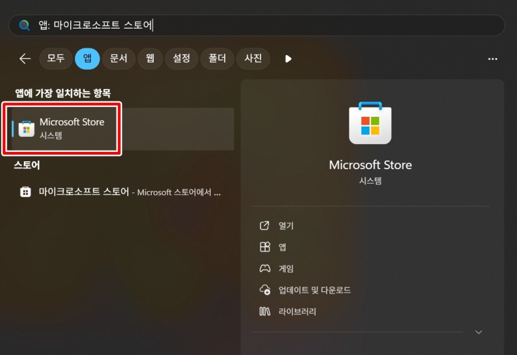Switch to the 문서 filter tab

[119, 58]
